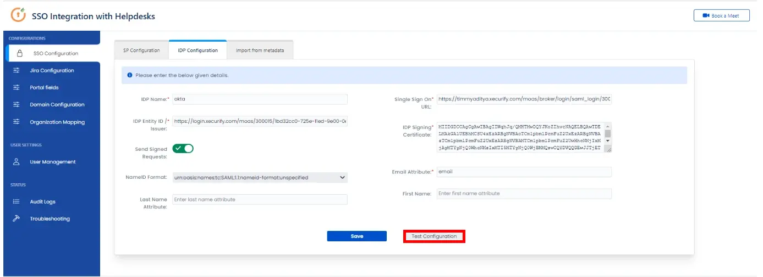
Task: Click the info icon in the blue notice
Action: 130,75
